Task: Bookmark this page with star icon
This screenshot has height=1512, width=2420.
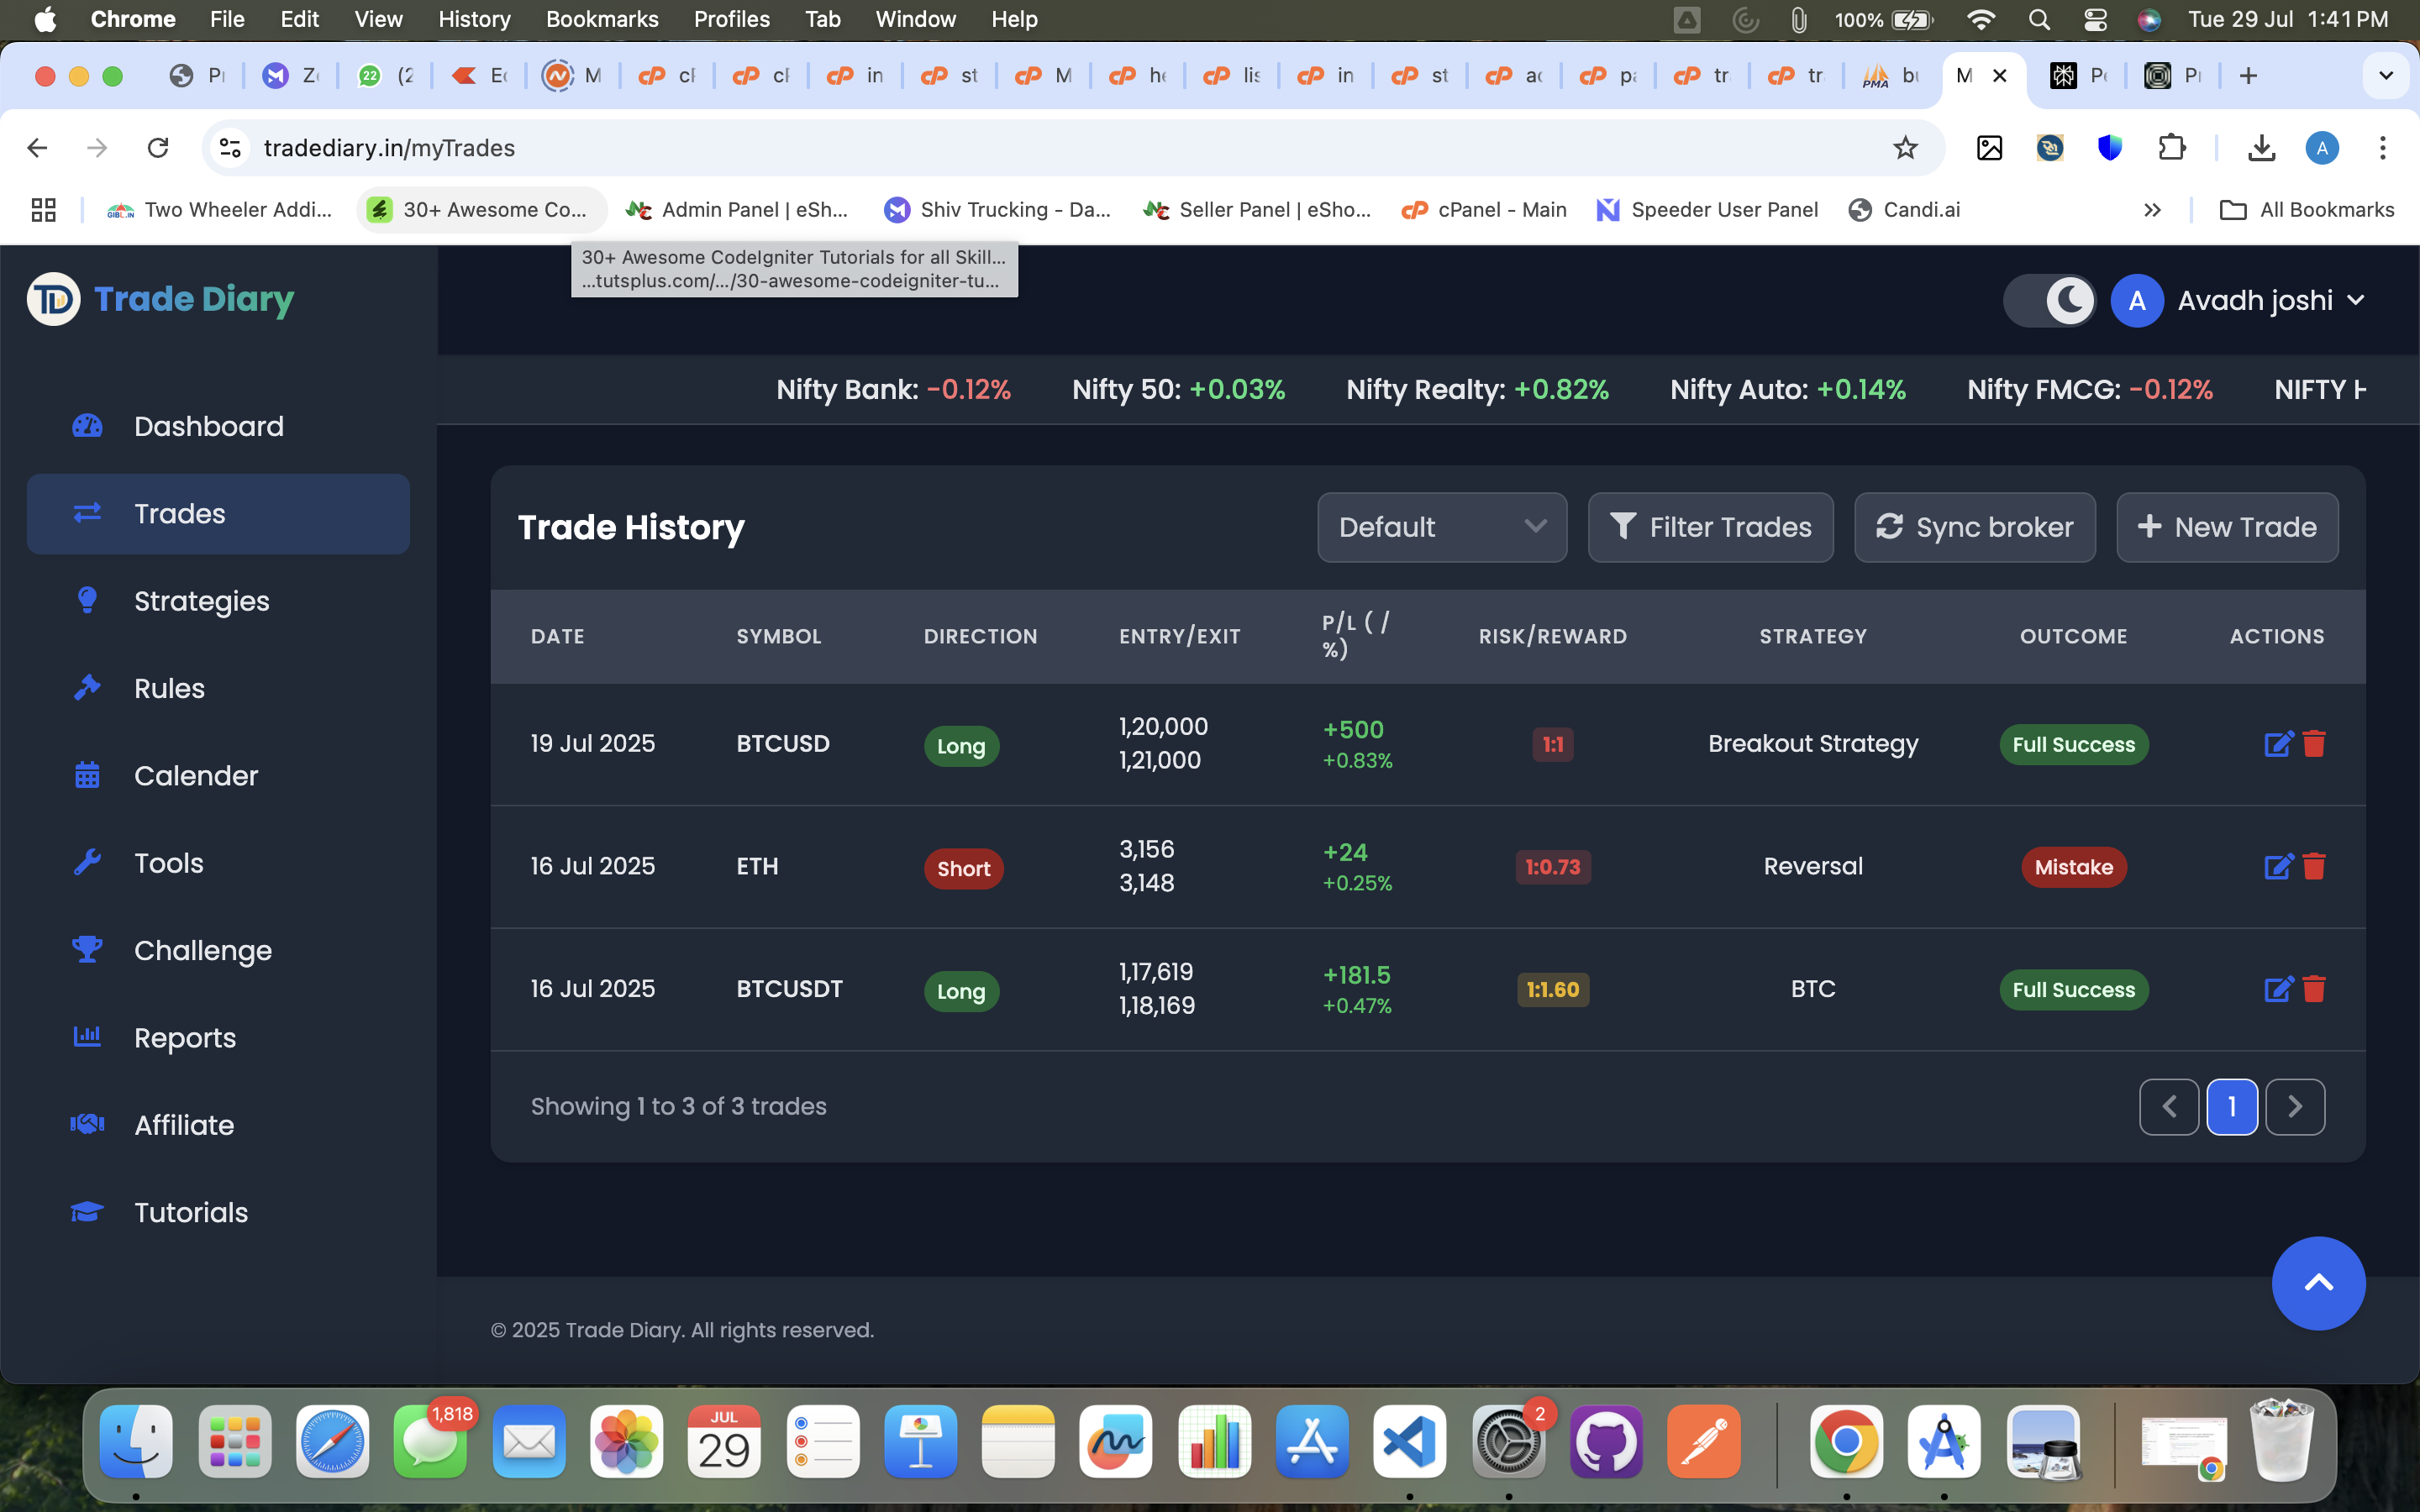Action: (x=1905, y=148)
